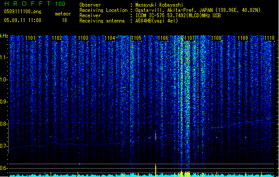Click the 0.7 kHz axis label
The width and height of the screenshot is (279, 177).
pos(4,146)
